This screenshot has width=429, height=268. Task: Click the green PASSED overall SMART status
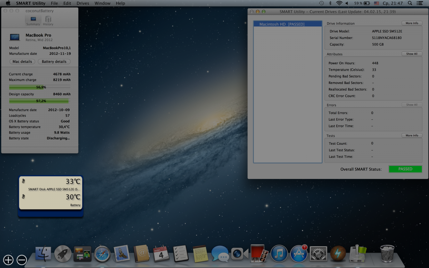tap(405, 169)
